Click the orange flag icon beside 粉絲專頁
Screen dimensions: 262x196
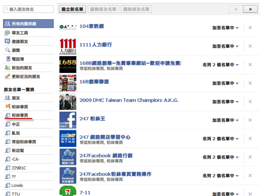click(x=8, y=106)
